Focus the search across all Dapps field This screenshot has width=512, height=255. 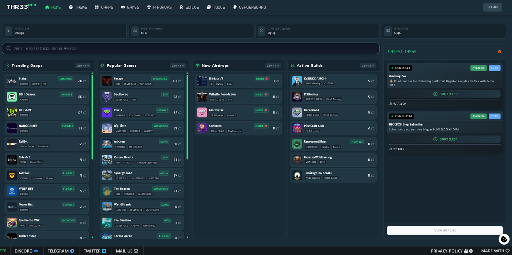[191, 48]
